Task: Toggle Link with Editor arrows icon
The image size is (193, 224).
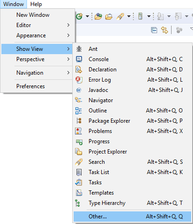Action: coord(165,30)
